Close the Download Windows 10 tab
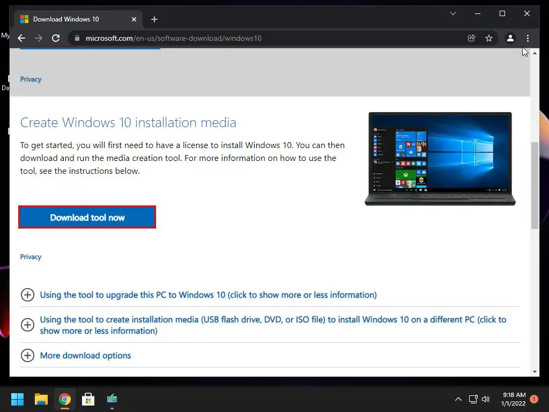Screen dimensions: 549x412 pos(133,19)
